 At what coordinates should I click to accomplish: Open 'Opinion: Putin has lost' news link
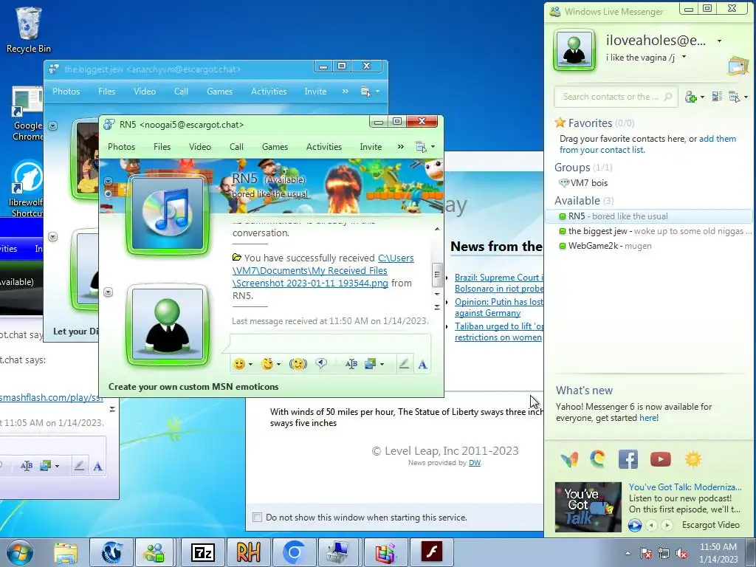click(x=499, y=307)
